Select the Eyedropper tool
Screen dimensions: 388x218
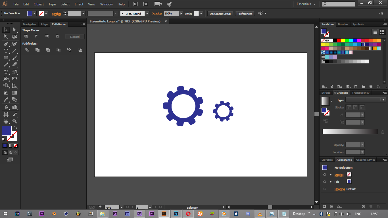click(6, 100)
